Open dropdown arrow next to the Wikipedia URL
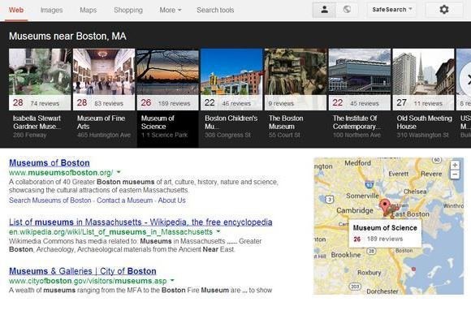This screenshot has width=471, height=315. tap(218, 231)
